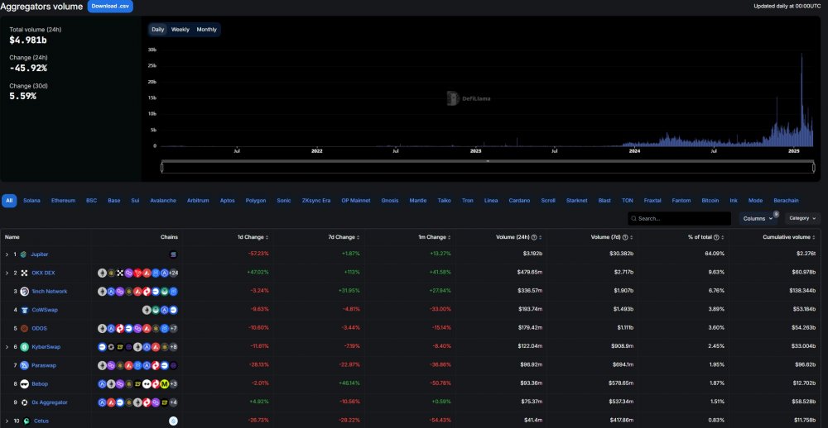Click sort arrows beside Cumulative volume

point(814,238)
